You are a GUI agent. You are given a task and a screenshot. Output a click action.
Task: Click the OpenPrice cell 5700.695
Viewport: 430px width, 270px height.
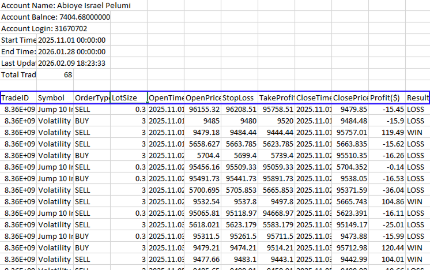pos(202,190)
